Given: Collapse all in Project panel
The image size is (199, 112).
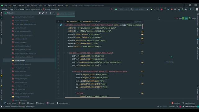Looking at the screenshot, I should point(46,13).
